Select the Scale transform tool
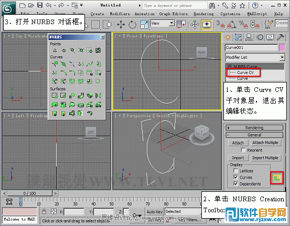 click(144, 25)
